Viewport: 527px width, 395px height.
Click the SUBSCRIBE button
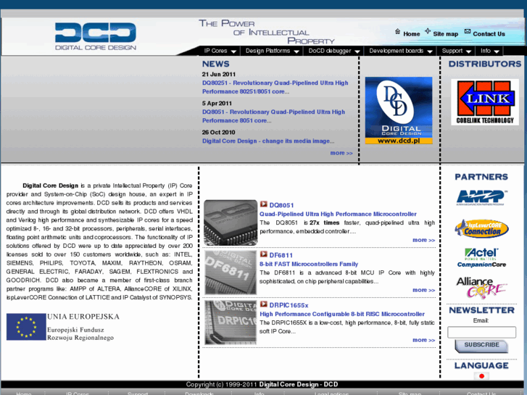point(481,346)
